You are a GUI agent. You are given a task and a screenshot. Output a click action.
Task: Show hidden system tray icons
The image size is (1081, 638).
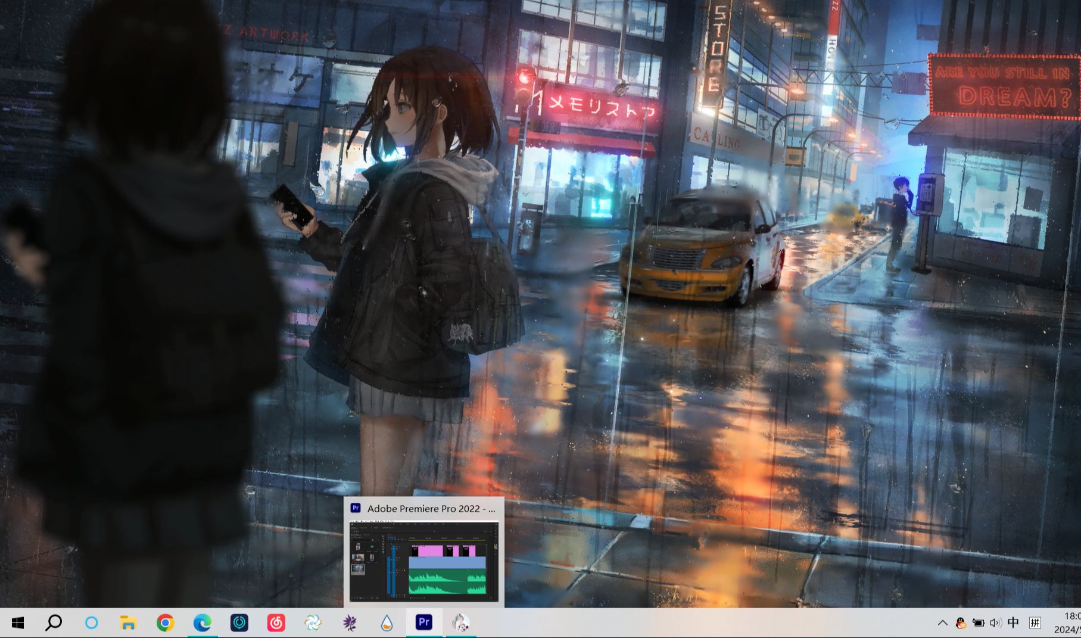coord(942,623)
